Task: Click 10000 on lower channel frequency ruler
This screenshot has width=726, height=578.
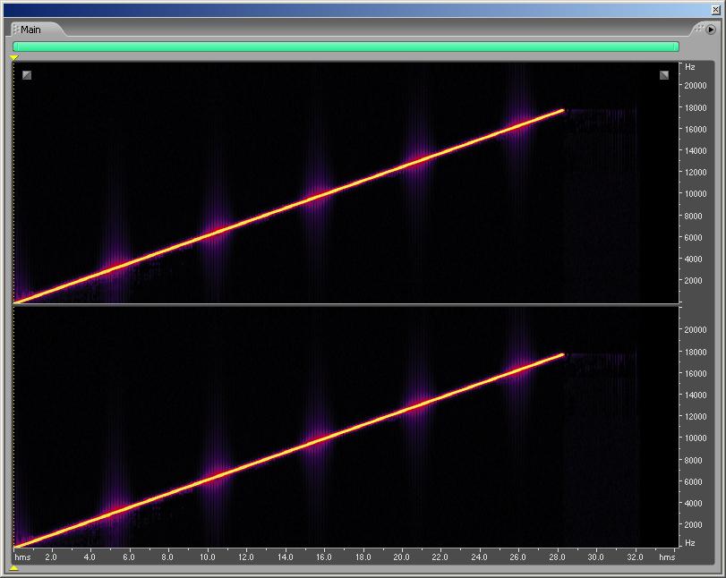Action: point(696,438)
